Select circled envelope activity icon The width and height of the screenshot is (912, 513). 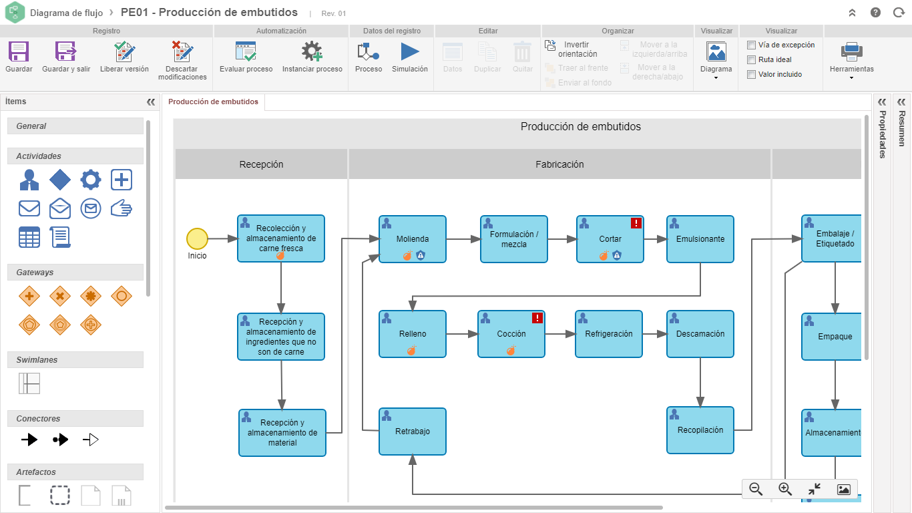click(x=91, y=208)
